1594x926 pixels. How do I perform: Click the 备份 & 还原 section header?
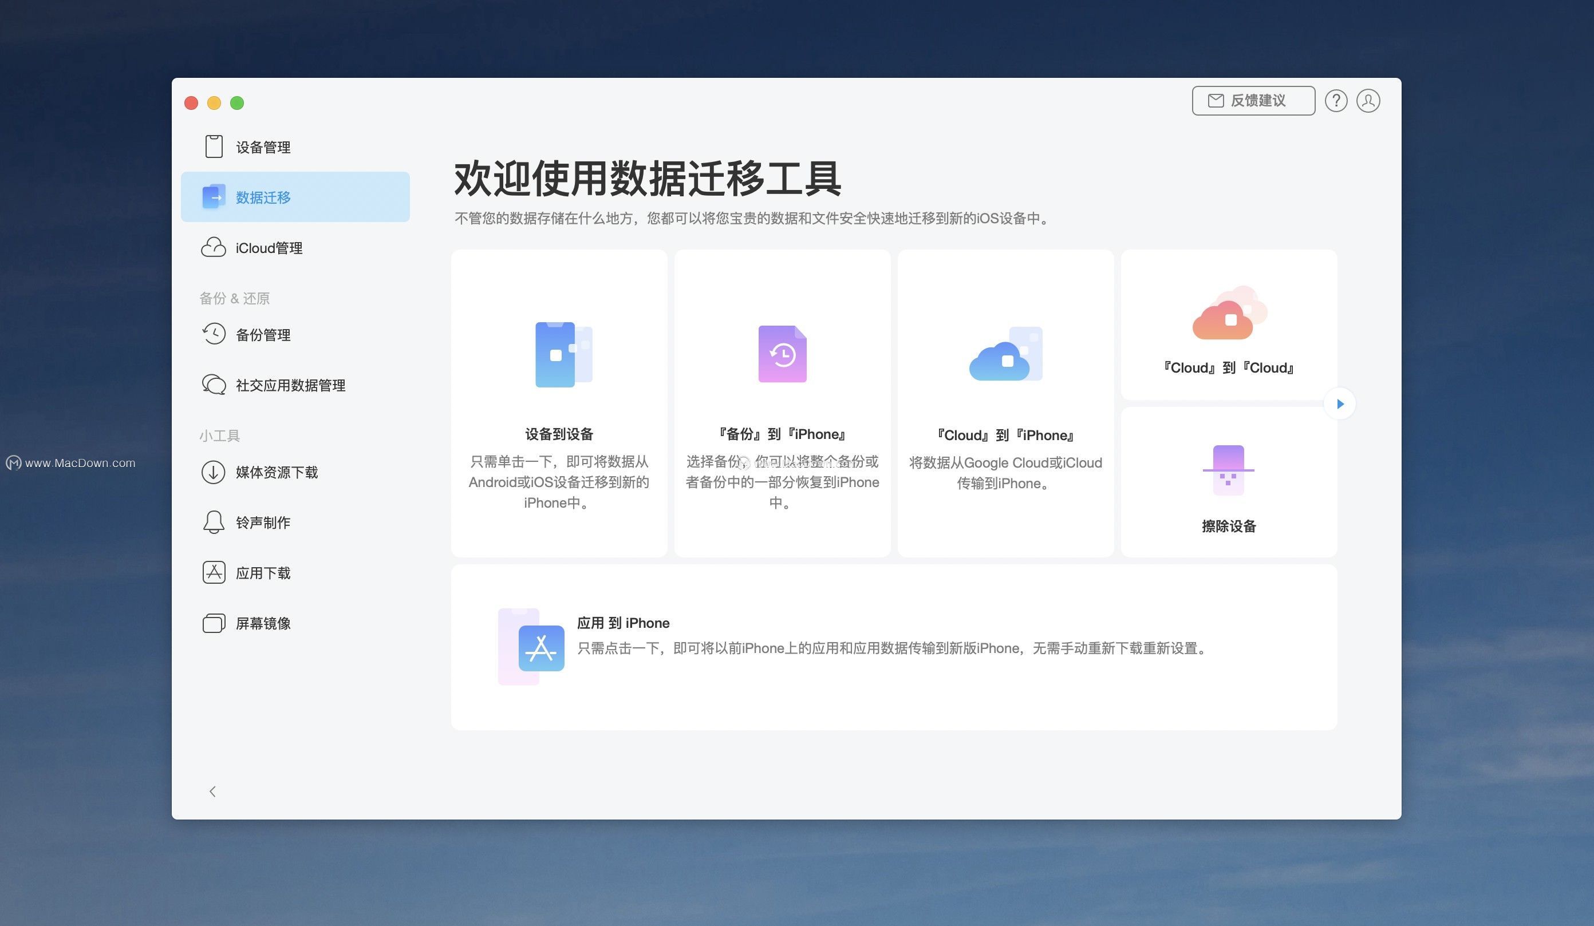(235, 298)
